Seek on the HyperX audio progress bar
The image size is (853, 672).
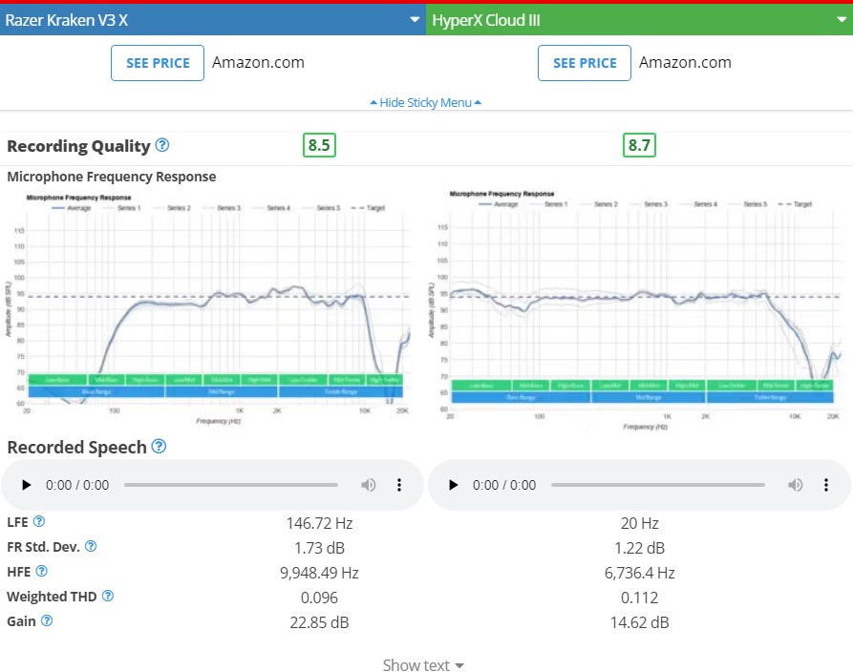click(x=658, y=485)
